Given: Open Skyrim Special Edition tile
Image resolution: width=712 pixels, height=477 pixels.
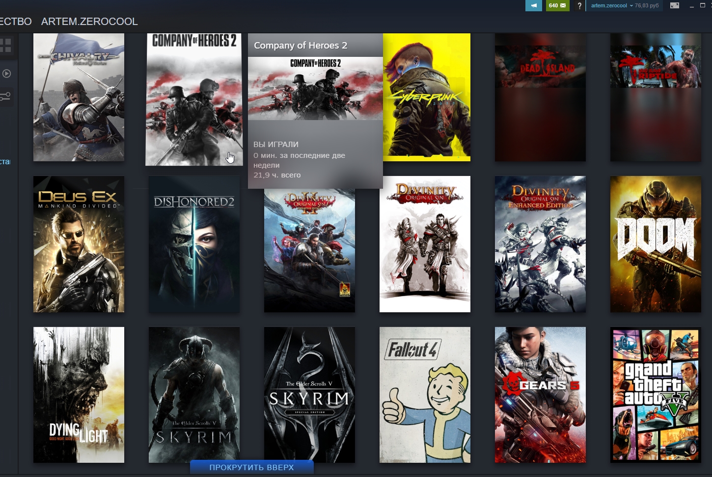Looking at the screenshot, I should tap(309, 395).
